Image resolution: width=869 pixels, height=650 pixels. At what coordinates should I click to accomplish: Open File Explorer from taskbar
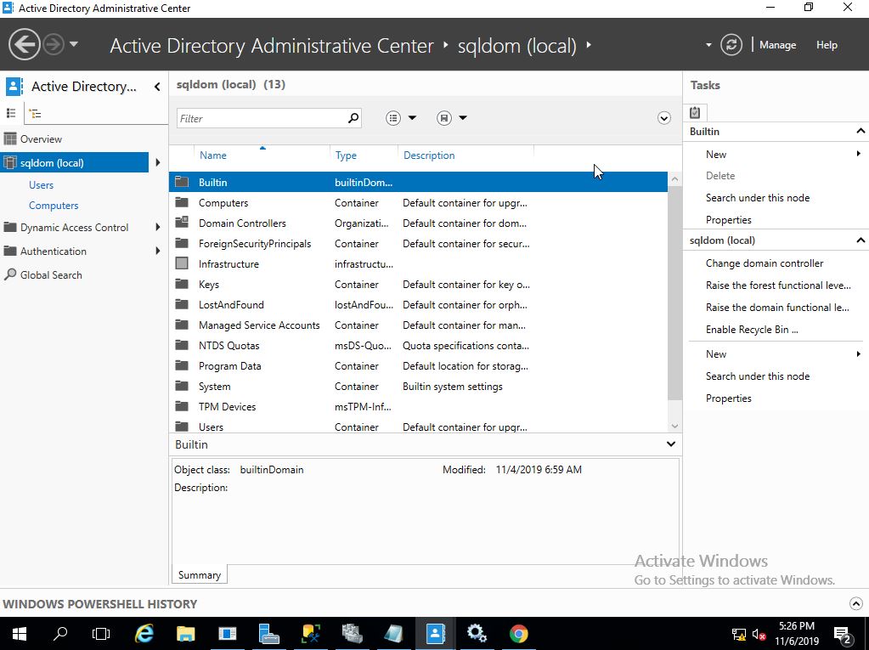[x=186, y=633]
